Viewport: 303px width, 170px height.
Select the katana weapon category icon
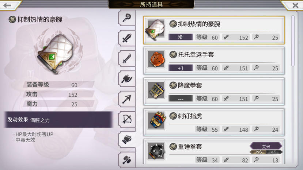tap(127, 58)
